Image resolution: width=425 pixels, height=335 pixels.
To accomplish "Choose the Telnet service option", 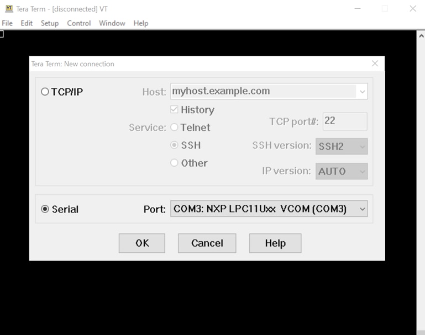I will pyautogui.click(x=174, y=127).
